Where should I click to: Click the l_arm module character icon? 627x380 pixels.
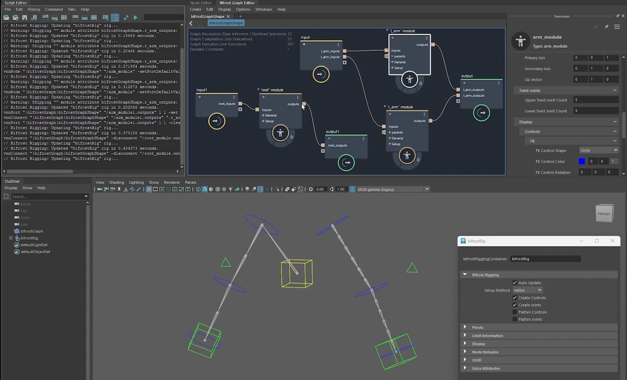pos(409,79)
